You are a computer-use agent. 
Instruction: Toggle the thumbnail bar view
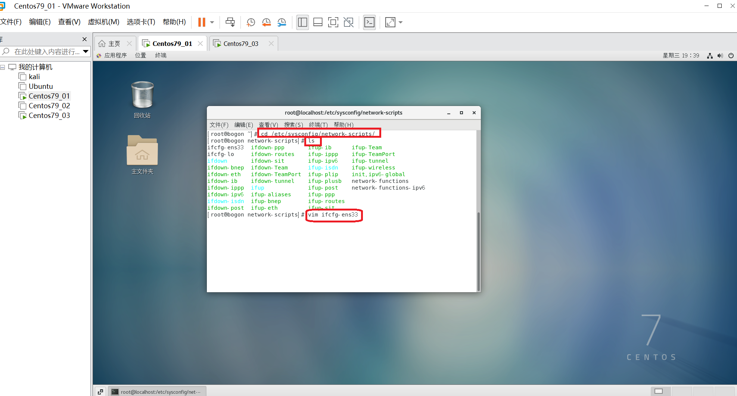point(318,22)
